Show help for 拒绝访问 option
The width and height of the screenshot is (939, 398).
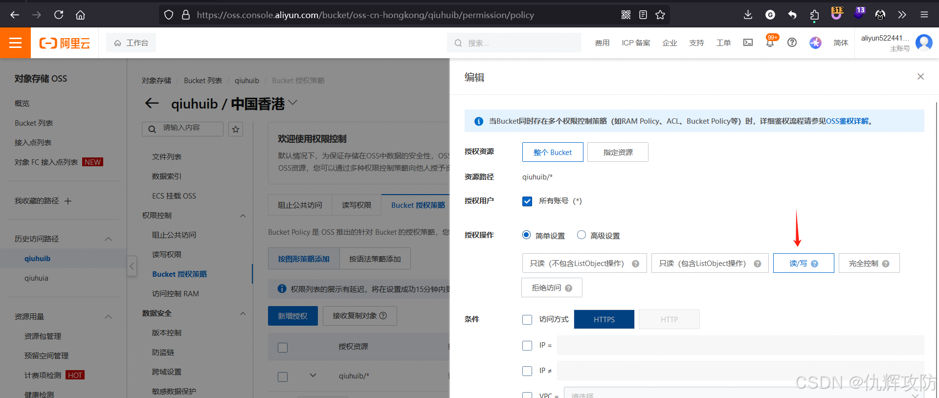pyautogui.click(x=568, y=288)
